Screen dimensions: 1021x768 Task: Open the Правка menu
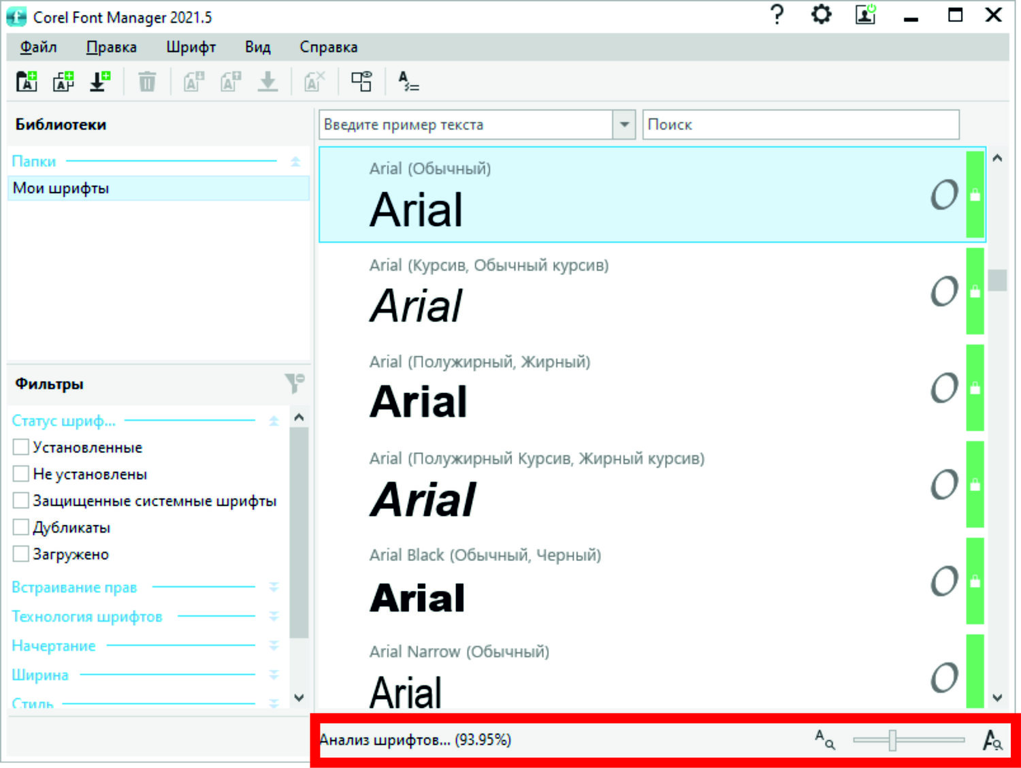point(111,47)
